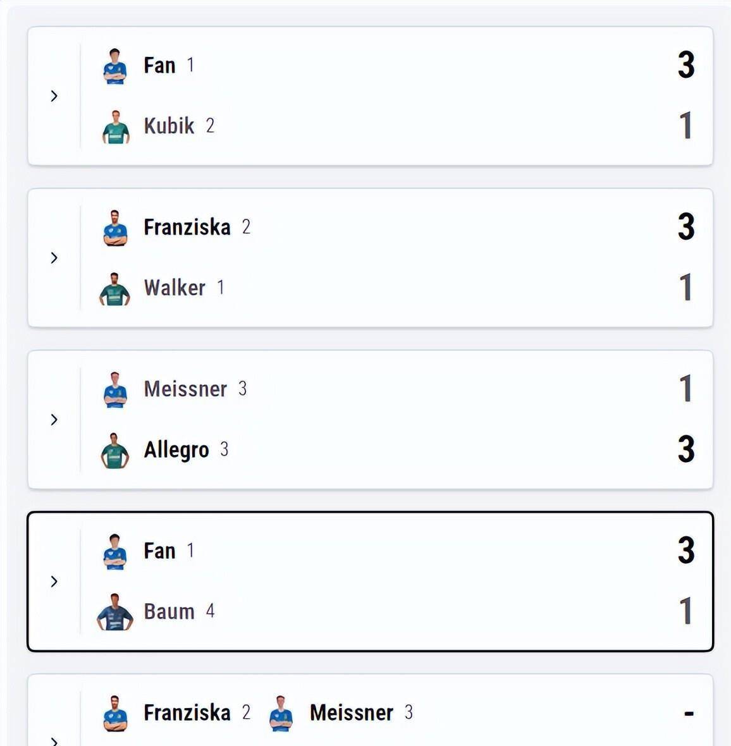Select the Baum player name

click(169, 611)
